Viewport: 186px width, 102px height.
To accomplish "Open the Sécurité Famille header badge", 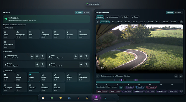I will [x=93, y=4].
